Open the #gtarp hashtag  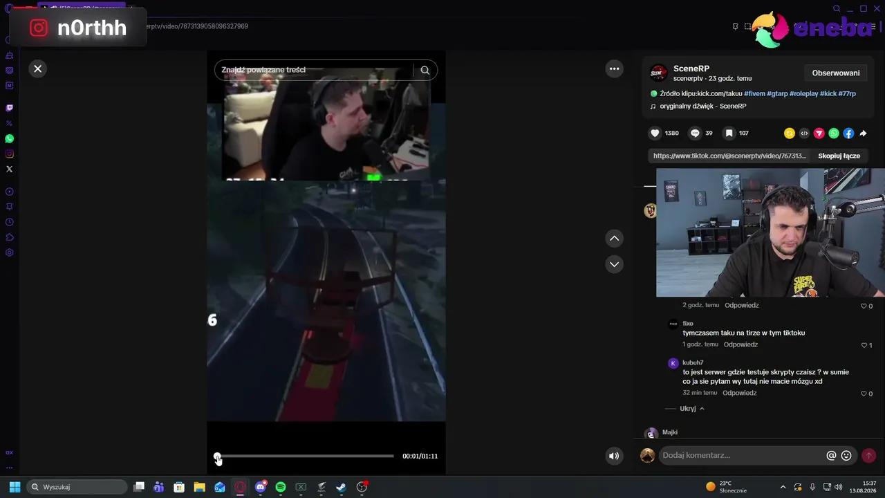click(x=777, y=93)
